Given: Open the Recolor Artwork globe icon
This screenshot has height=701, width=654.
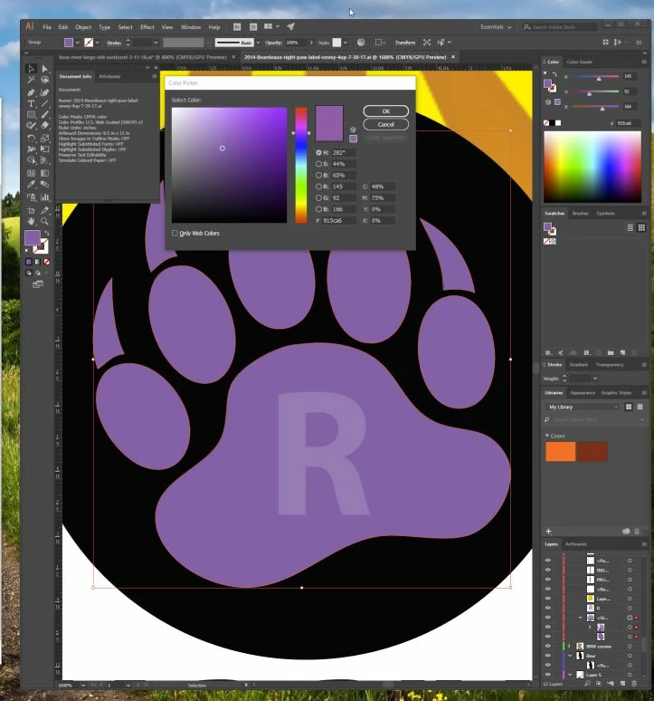Looking at the screenshot, I should (x=361, y=42).
